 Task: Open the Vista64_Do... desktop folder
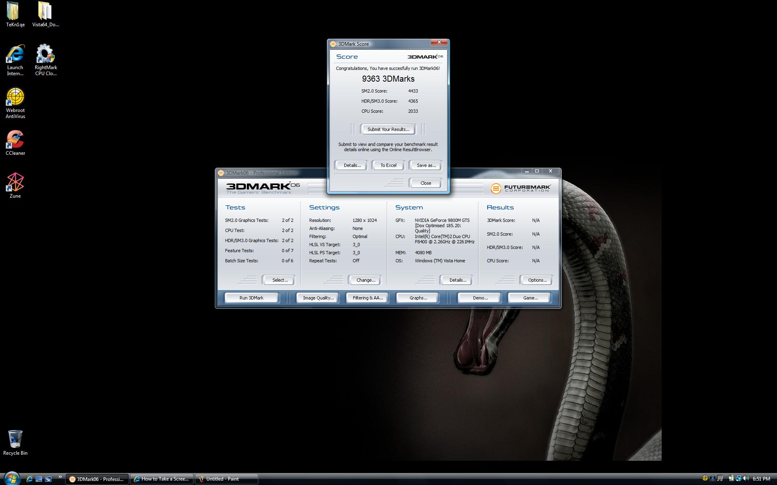(x=45, y=14)
